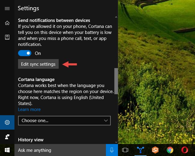This screenshot has width=195, height=156.
Task: Open the Feedback icon in sidebar
Action: click(x=7, y=137)
